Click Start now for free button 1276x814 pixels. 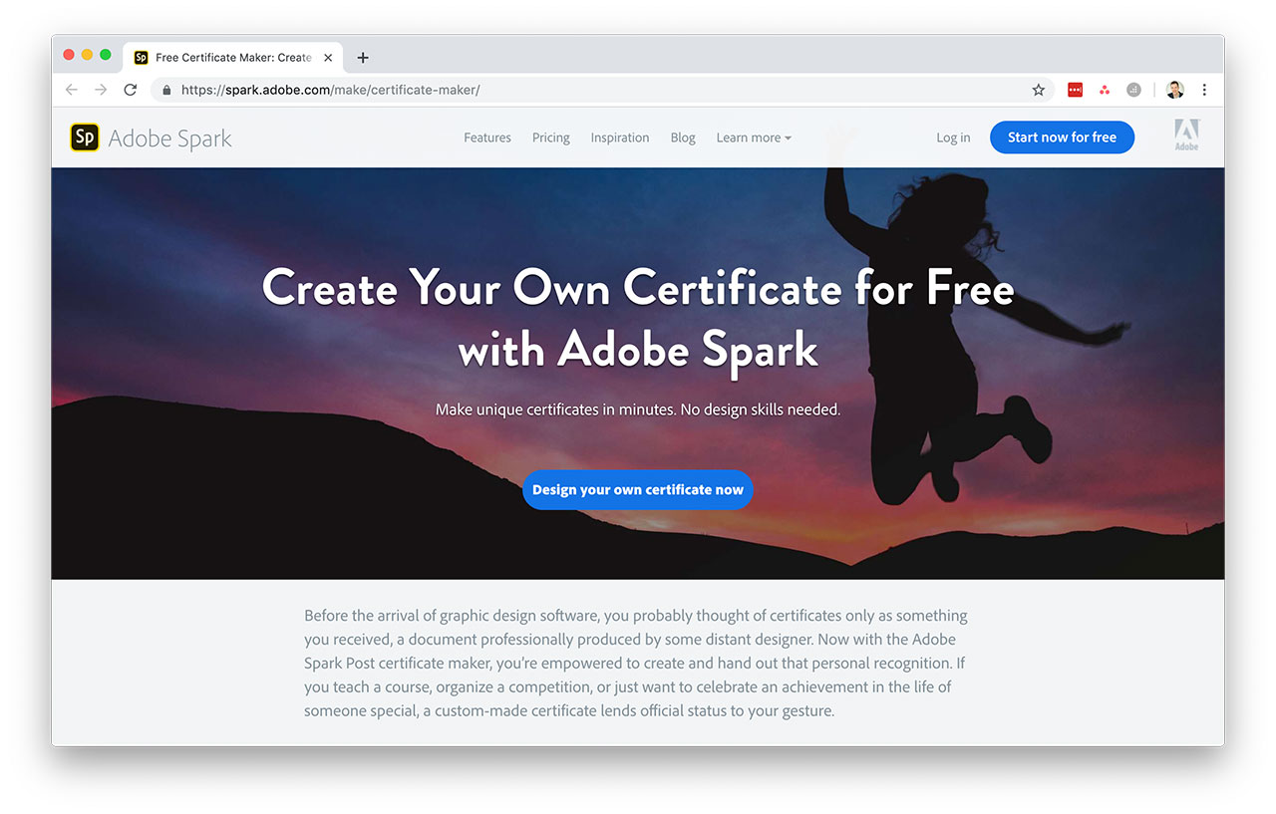coord(1062,137)
